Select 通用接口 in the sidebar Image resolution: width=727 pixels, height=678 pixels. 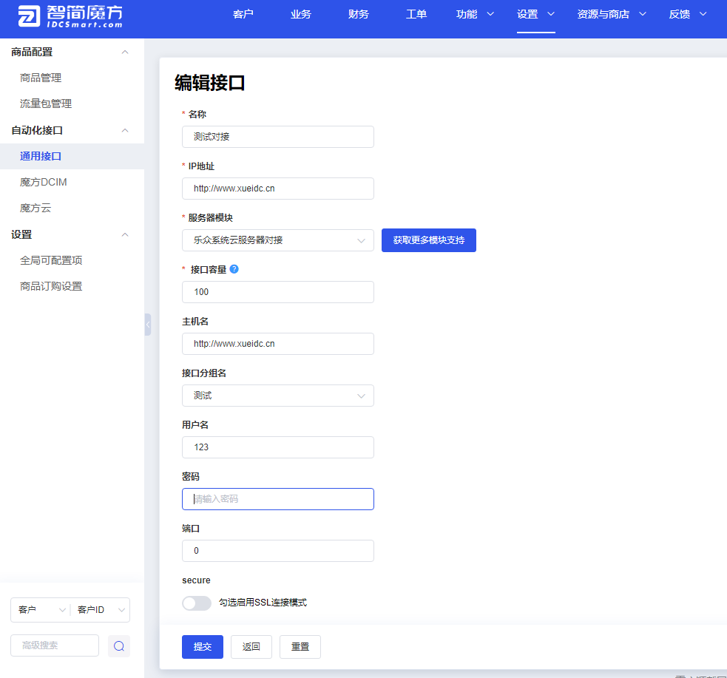point(72,156)
